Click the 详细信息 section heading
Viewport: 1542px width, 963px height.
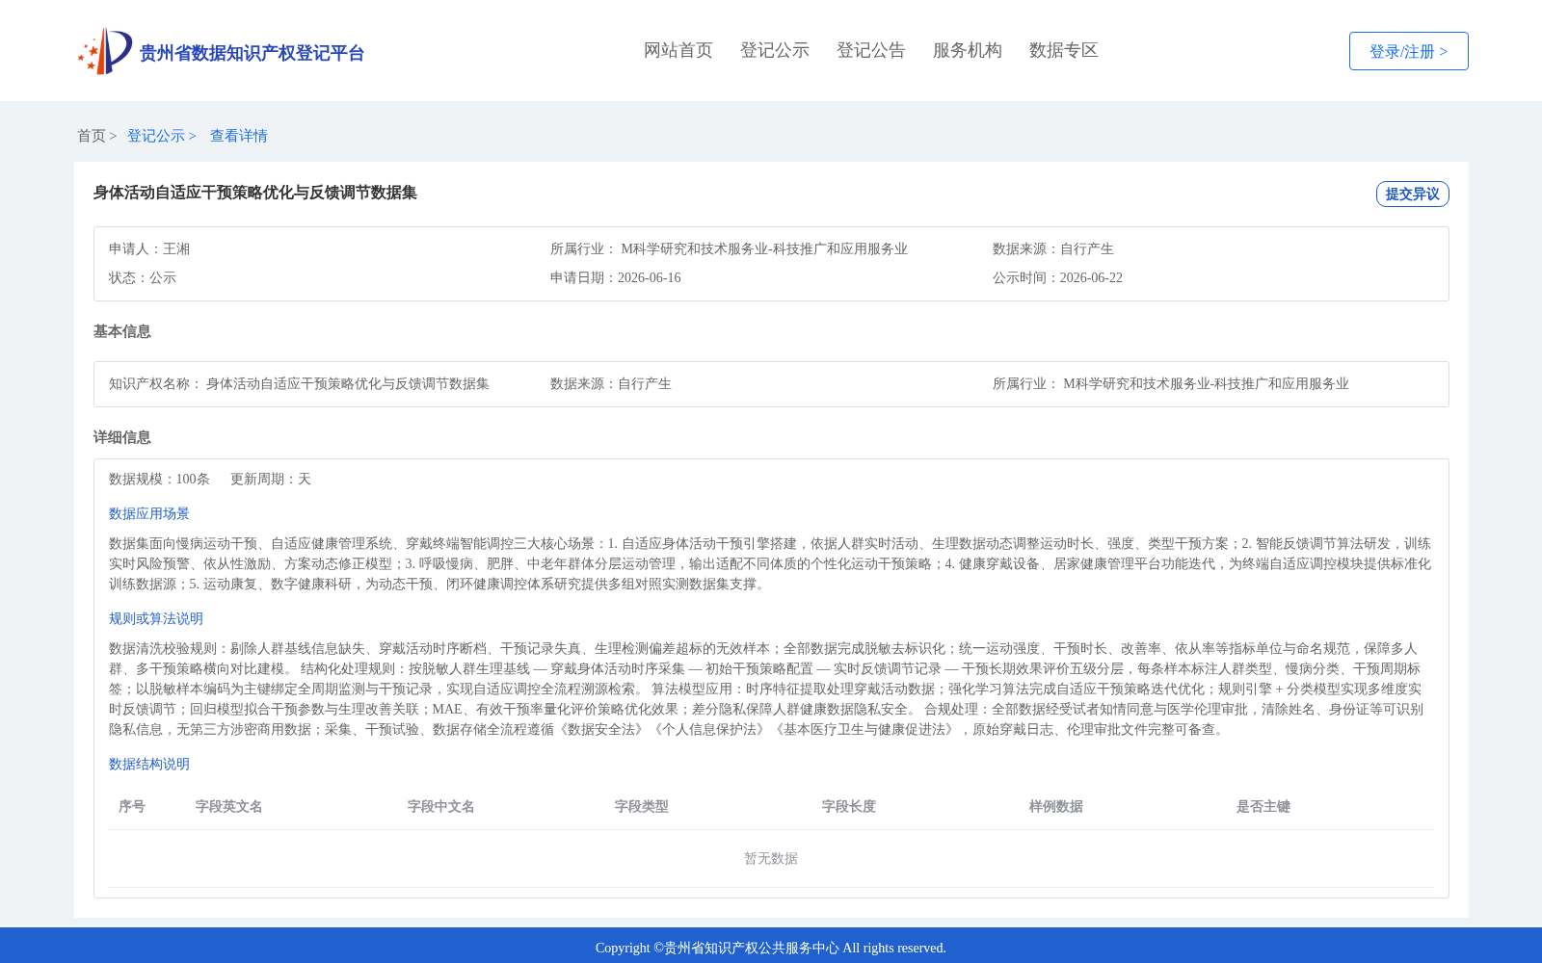(x=122, y=437)
